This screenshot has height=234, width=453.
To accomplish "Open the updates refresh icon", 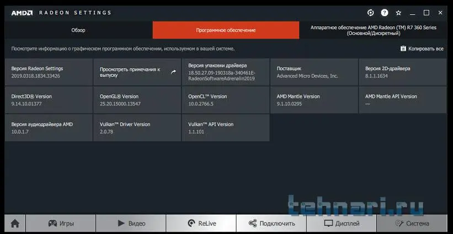I will 370,13.
